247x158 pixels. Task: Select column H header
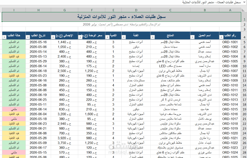38,10
